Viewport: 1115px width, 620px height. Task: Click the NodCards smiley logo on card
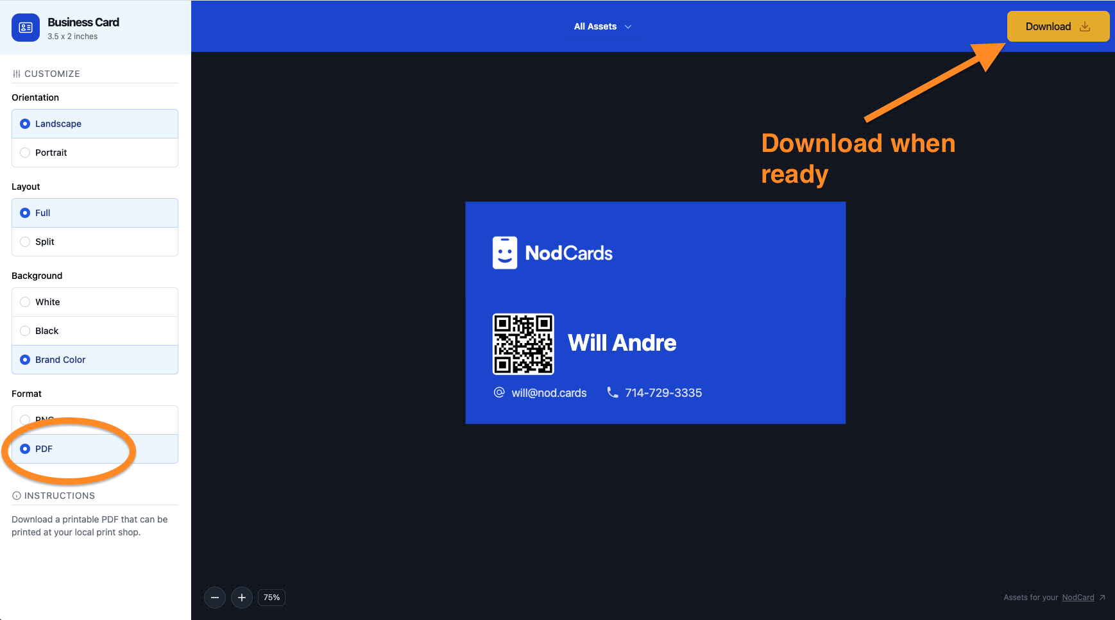pyautogui.click(x=505, y=253)
